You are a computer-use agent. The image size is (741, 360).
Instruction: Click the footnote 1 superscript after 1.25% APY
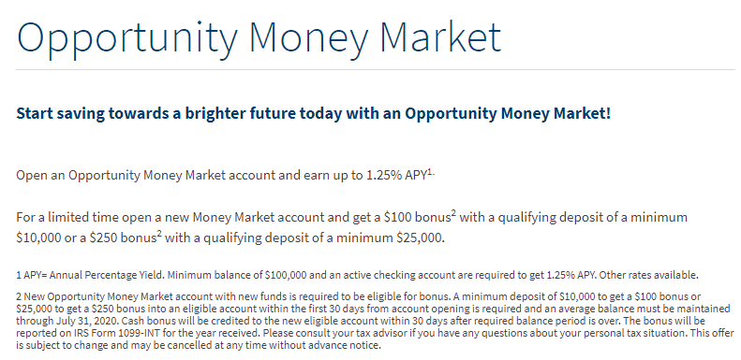tap(431, 172)
